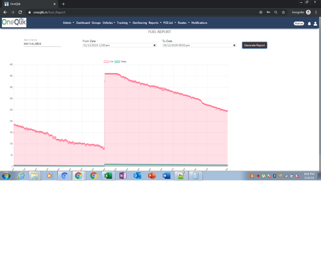Open the user account icon top right
The height and width of the screenshot is (262, 321).
pos(315,23)
